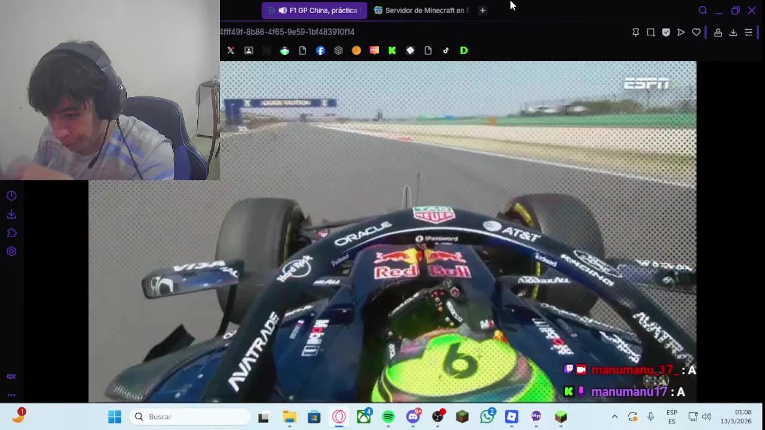
Task: Open the profile account icon
Action: point(718,32)
